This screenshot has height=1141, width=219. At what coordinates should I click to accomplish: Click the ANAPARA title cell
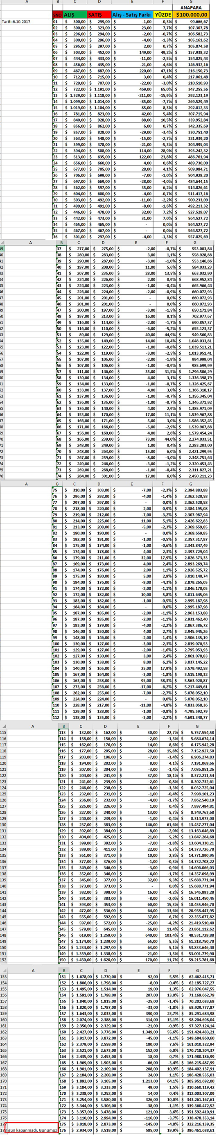coord(191,7)
